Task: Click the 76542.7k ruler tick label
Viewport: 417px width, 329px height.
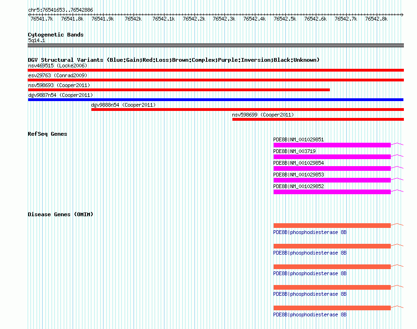Action: (346, 19)
